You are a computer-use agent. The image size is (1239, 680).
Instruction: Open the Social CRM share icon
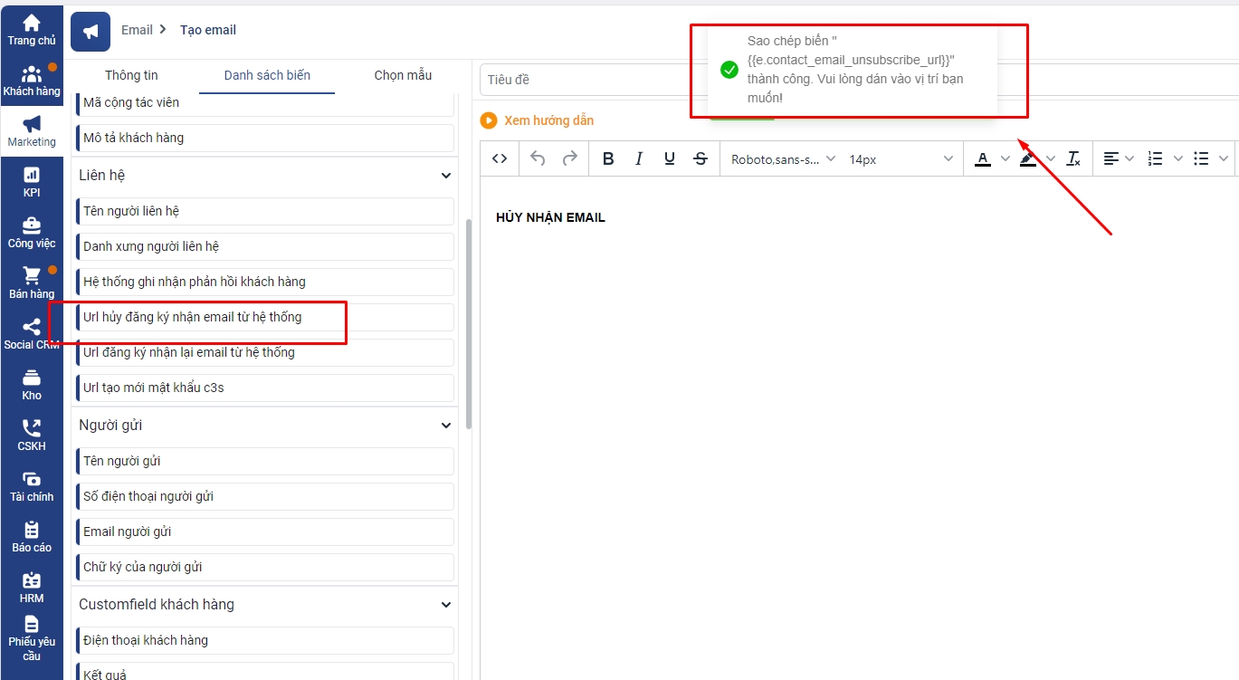[32, 333]
